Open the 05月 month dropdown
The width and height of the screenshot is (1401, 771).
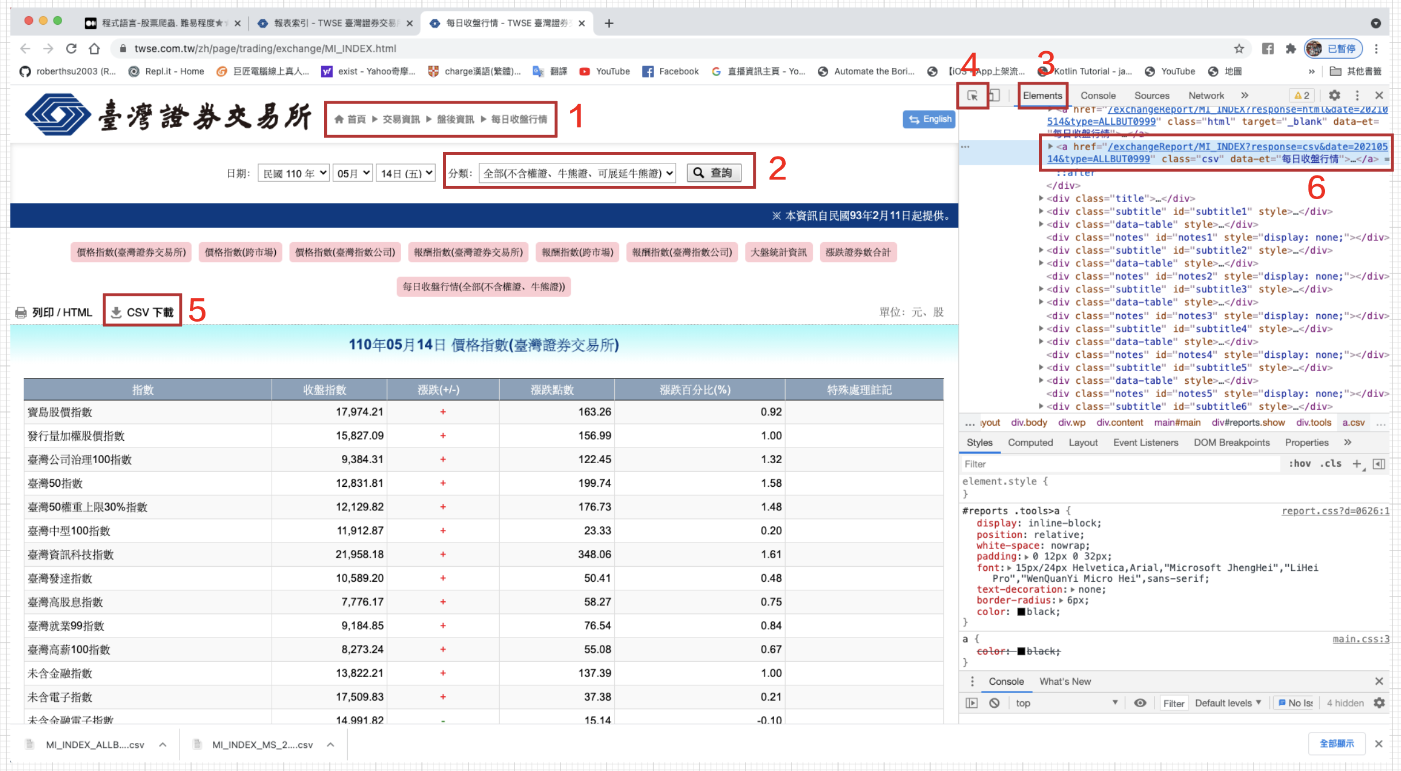point(353,173)
